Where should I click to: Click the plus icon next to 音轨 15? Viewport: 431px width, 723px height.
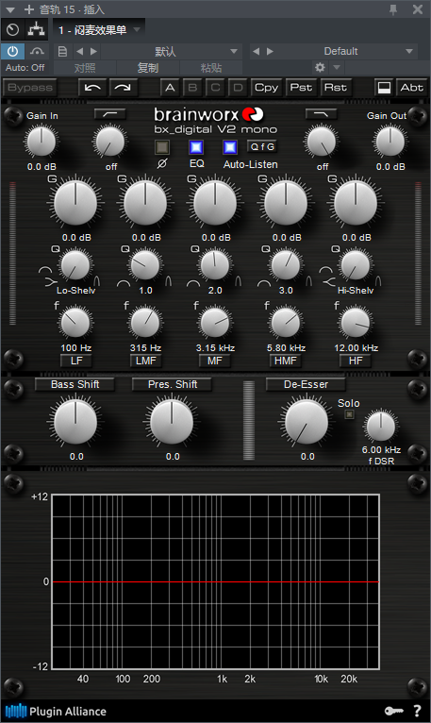[29, 9]
